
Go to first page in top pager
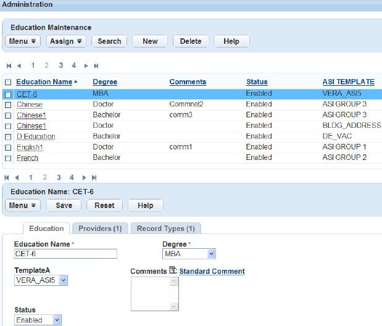(x=9, y=66)
